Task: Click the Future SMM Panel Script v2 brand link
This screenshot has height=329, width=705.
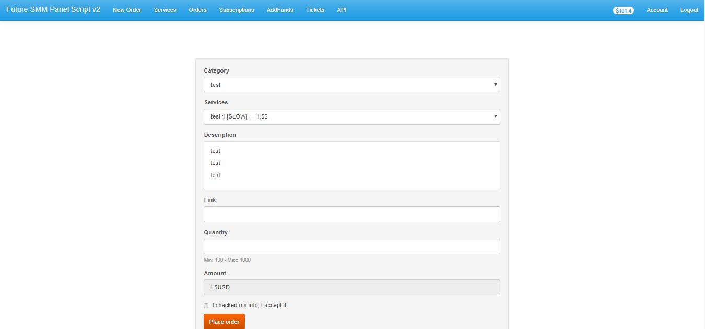Action: pos(53,10)
